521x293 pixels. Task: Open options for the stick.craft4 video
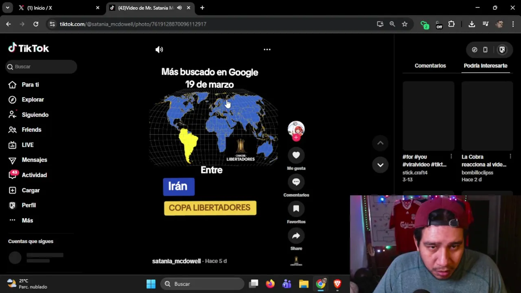[x=451, y=157]
